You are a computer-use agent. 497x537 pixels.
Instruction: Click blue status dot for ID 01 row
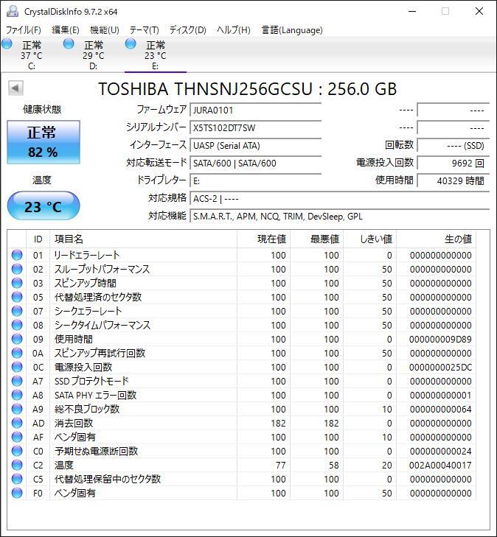coord(17,255)
